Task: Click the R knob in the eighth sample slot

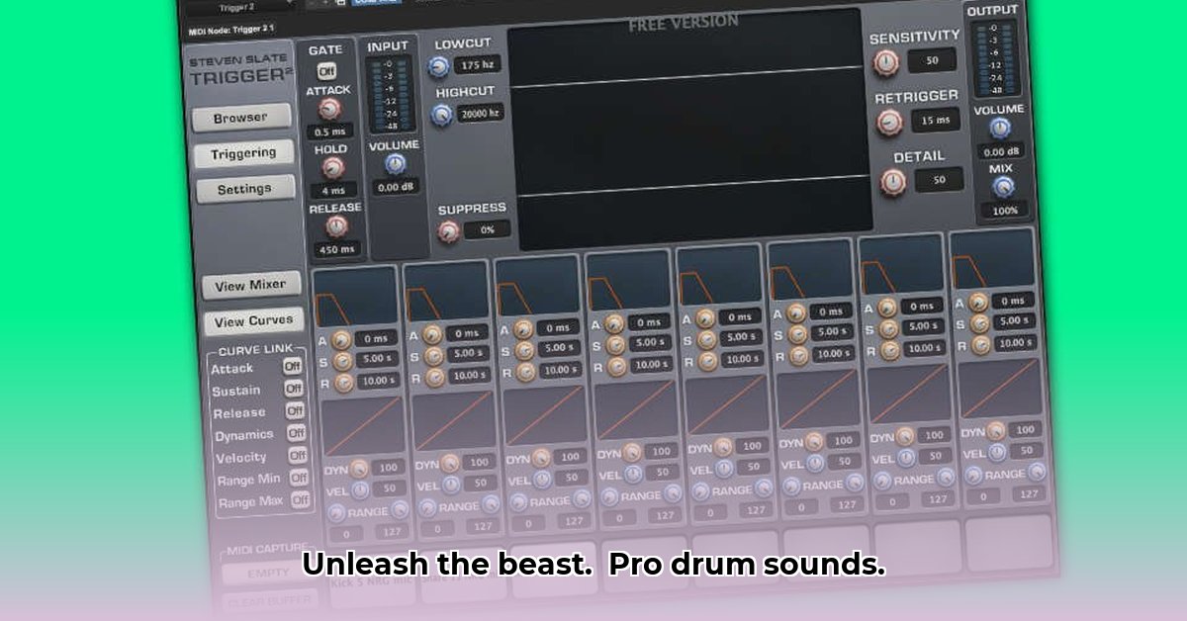Action: coord(980,344)
